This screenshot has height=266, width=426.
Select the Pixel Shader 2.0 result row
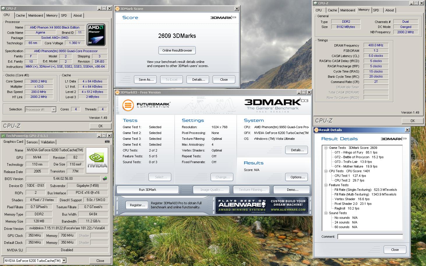click(353, 204)
